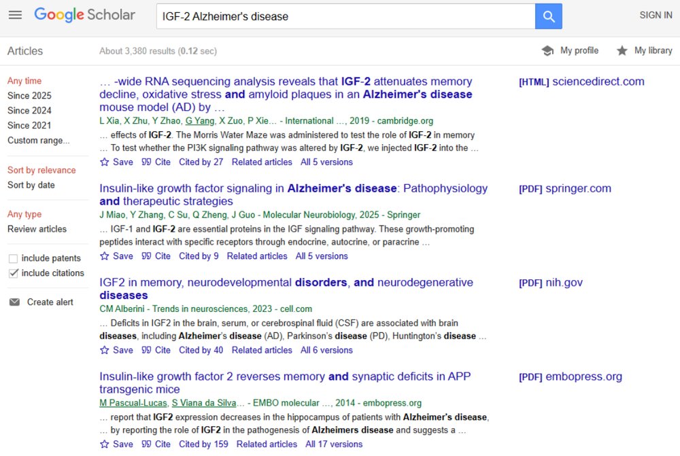Open the [PDF] embopress.org link

pos(571,376)
